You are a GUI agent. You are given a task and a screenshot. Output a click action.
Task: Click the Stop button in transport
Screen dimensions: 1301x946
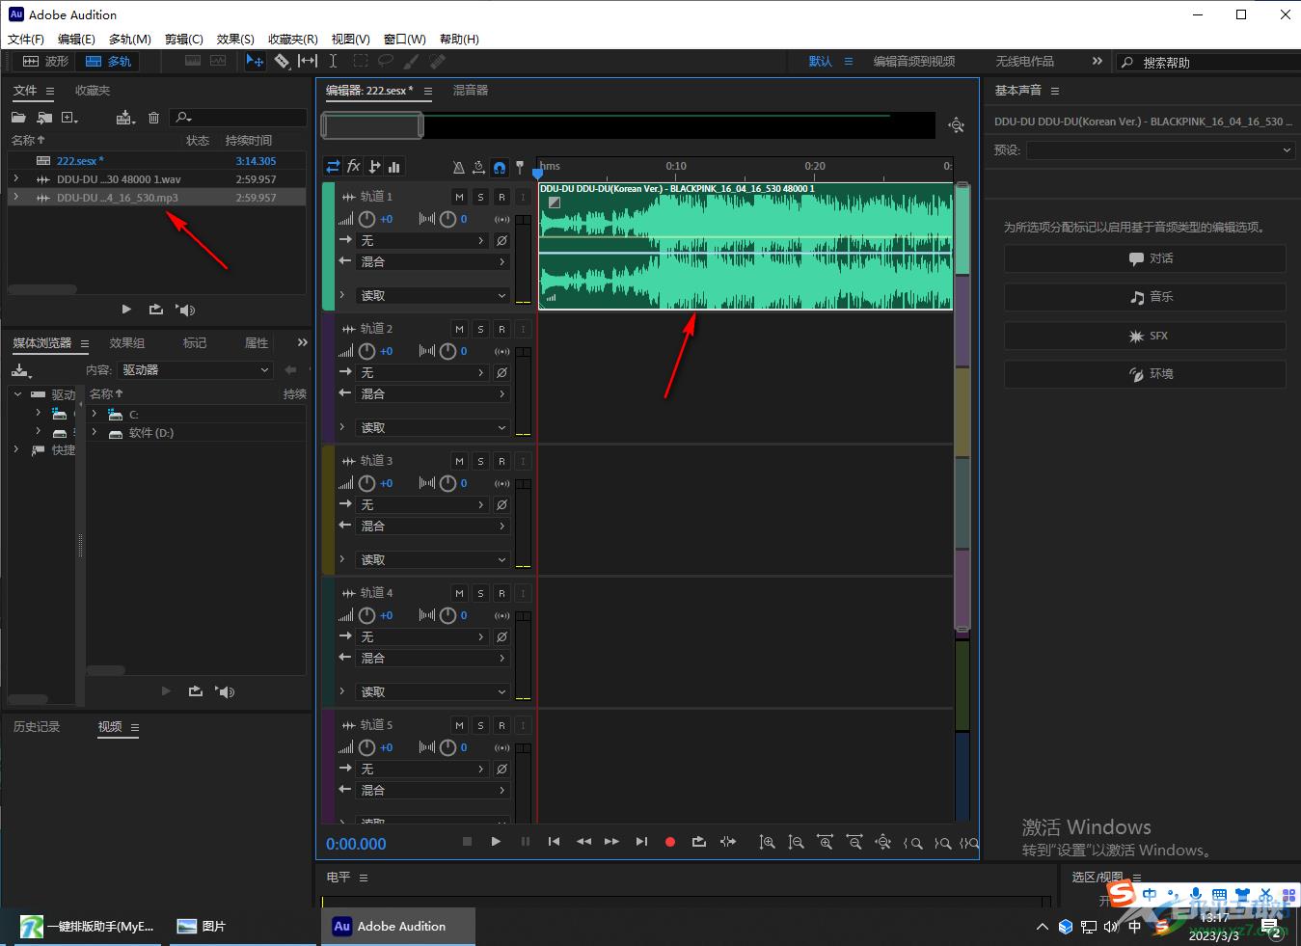tap(467, 842)
